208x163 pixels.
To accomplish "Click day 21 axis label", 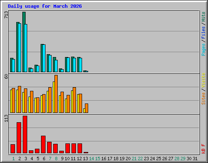I will [x=134, y=159].
